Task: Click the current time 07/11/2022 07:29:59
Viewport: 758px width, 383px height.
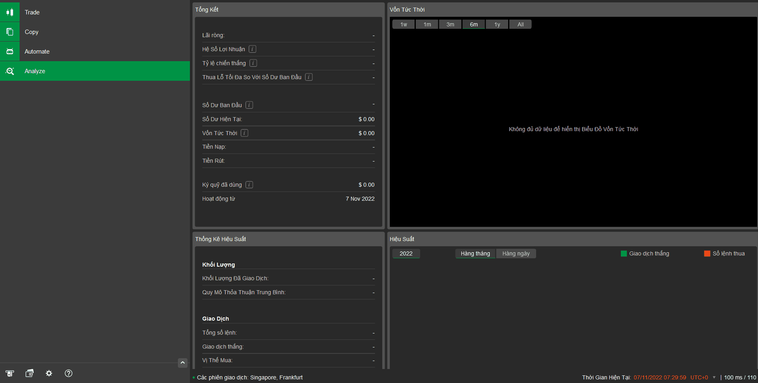Action: pos(660,377)
